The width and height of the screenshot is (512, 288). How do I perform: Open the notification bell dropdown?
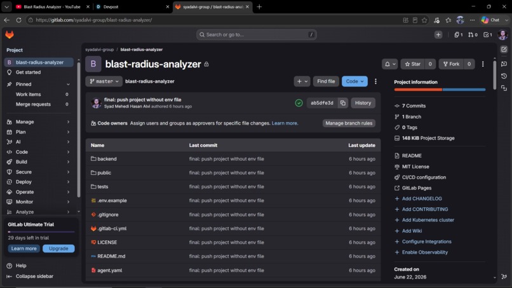[390, 64]
